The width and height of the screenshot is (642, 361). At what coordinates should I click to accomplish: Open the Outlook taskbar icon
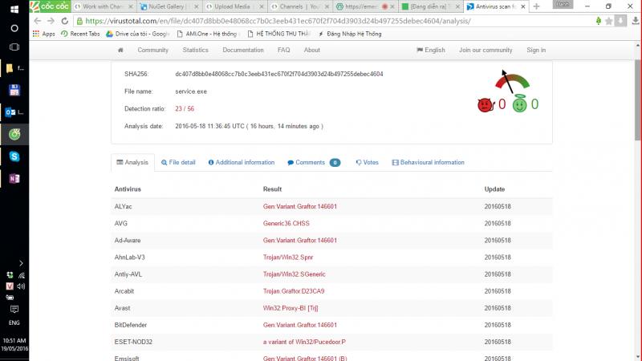10,112
